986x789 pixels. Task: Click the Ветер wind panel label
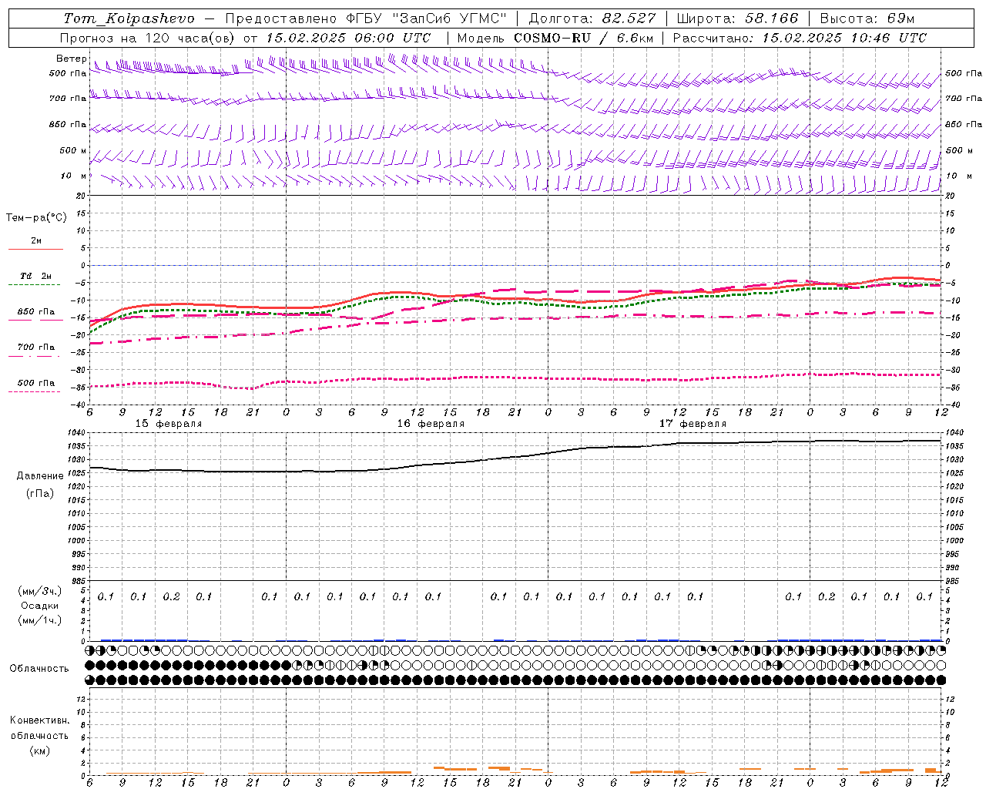point(72,59)
